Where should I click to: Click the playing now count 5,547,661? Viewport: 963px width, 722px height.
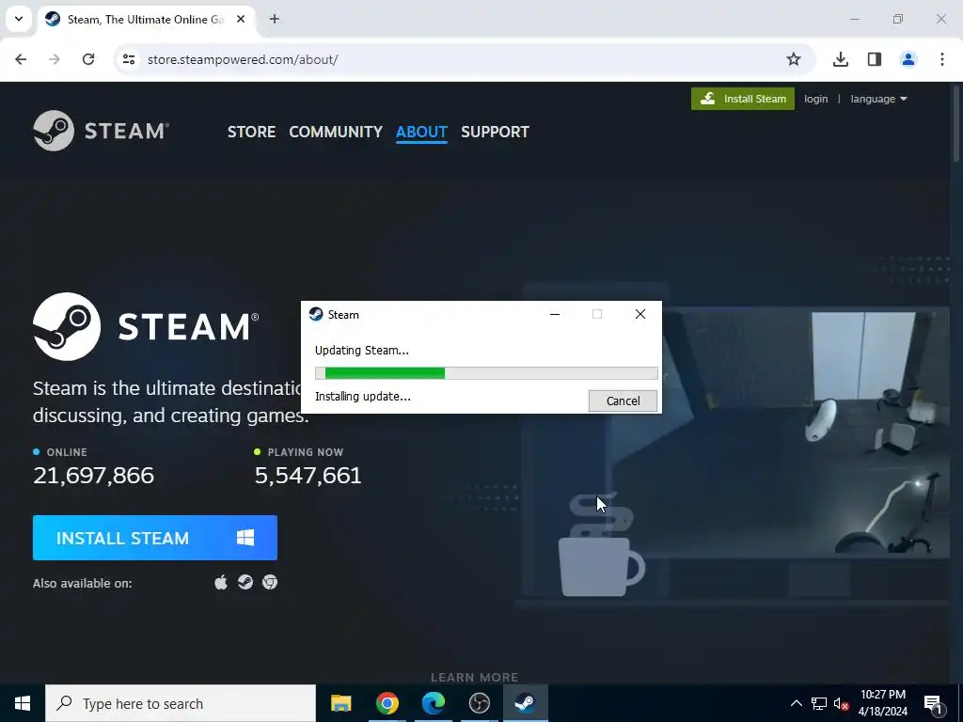click(x=308, y=475)
